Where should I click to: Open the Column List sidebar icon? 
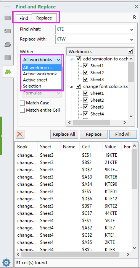(x=8, y=58)
